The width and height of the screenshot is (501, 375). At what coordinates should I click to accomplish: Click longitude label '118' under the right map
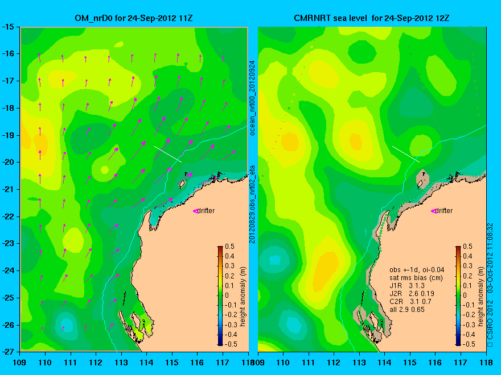pos(486,363)
